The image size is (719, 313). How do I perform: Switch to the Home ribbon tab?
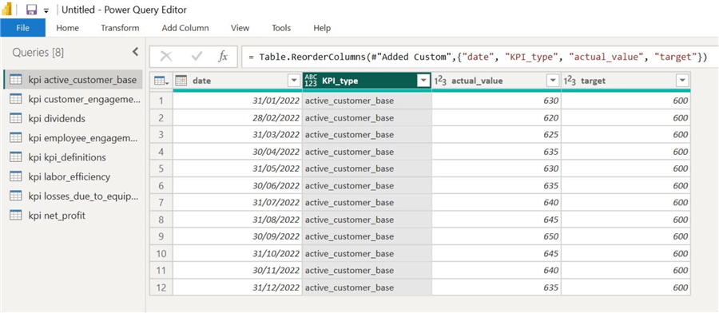tap(67, 28)
